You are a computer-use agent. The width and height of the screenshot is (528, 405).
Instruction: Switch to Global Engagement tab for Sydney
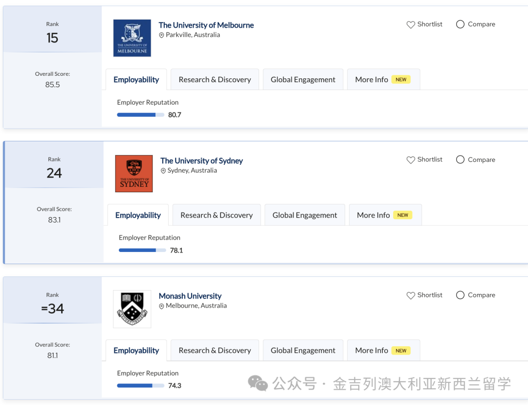pyautogui.click(x=305, y=215)
